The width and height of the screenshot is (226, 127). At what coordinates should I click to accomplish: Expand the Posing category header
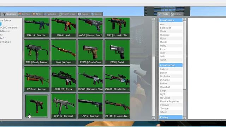171,117
